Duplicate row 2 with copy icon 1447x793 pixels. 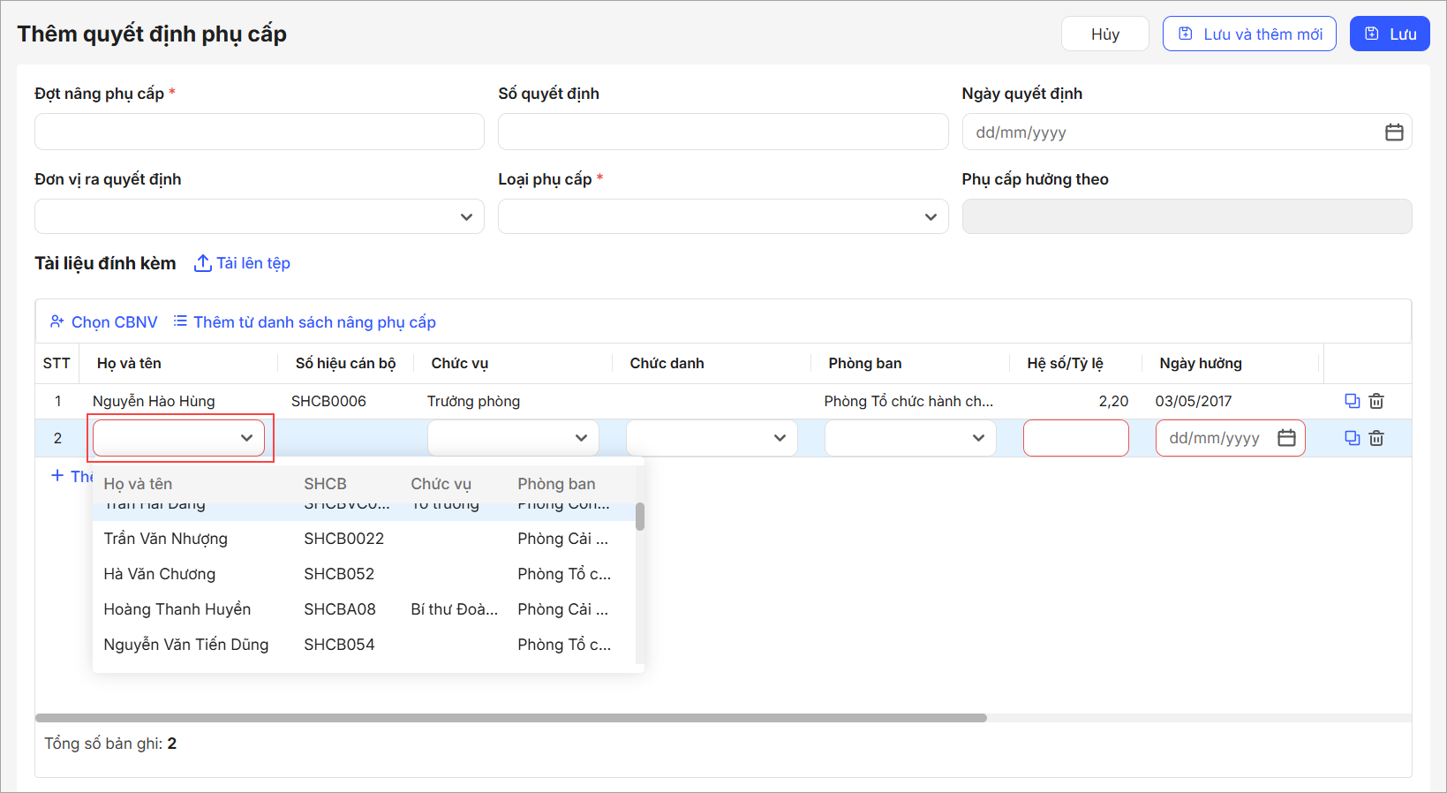(1352, 438)
